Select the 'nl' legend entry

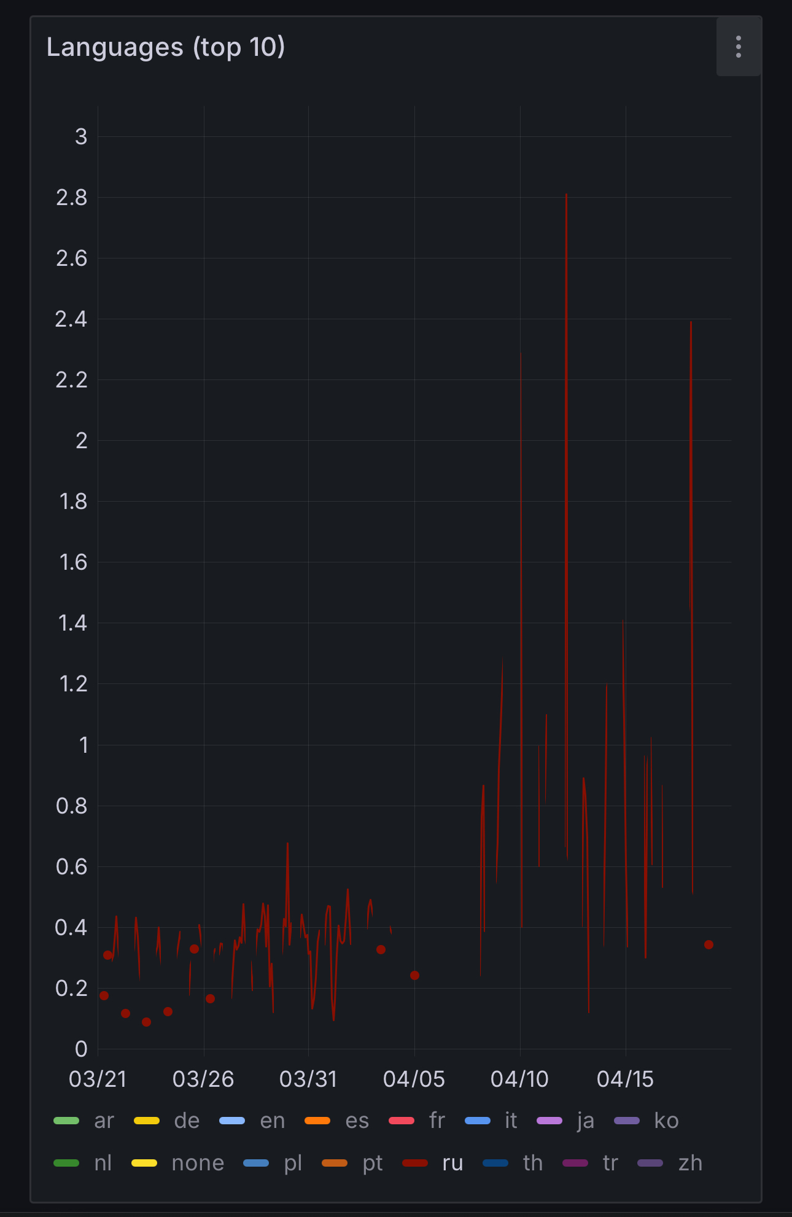(x=103, y=1163)
